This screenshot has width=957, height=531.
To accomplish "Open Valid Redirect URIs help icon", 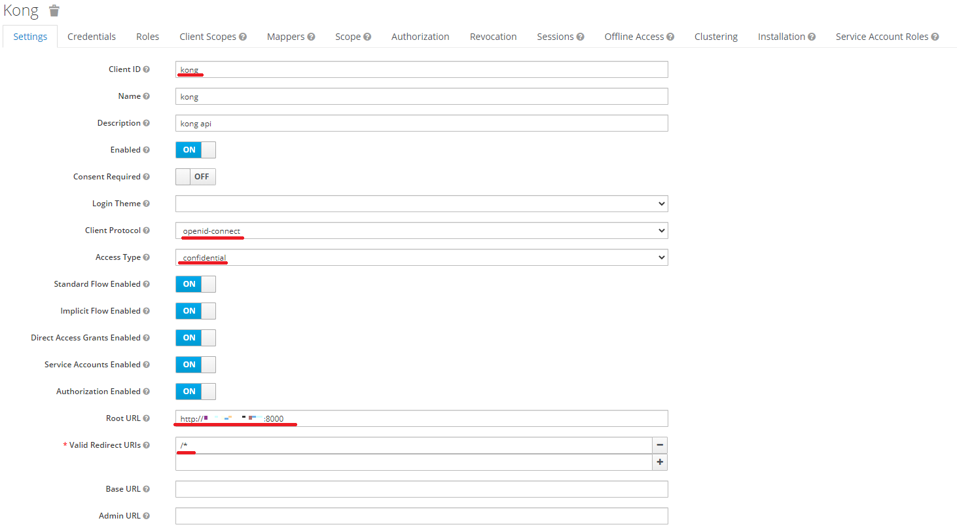I will pos(147,445).
